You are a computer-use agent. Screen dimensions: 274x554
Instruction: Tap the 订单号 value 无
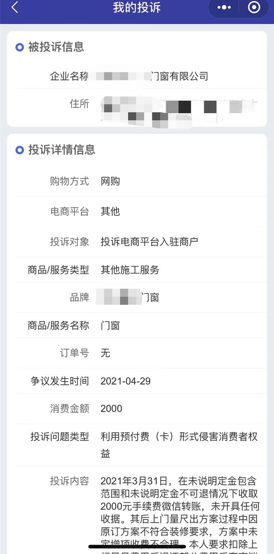105,353
